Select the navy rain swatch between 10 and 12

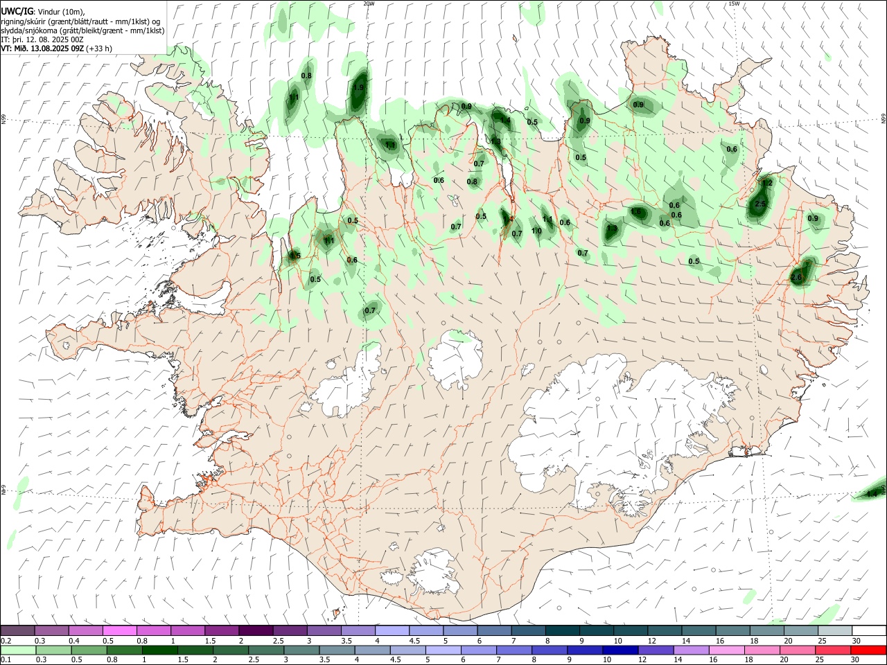620,650
